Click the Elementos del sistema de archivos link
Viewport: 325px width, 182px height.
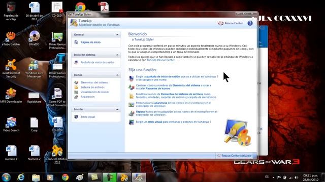point(182,94)
